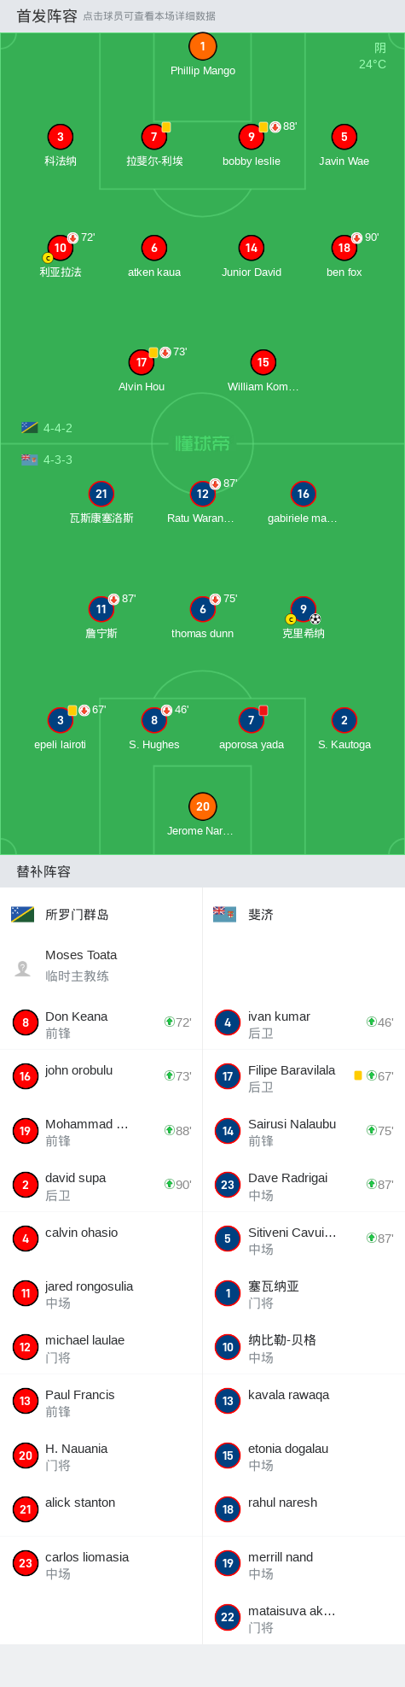Click the goal ball icon on 克里希纳
This screenshot has width=405, height=1687.
pyautogui.click(x=315, y=618)
